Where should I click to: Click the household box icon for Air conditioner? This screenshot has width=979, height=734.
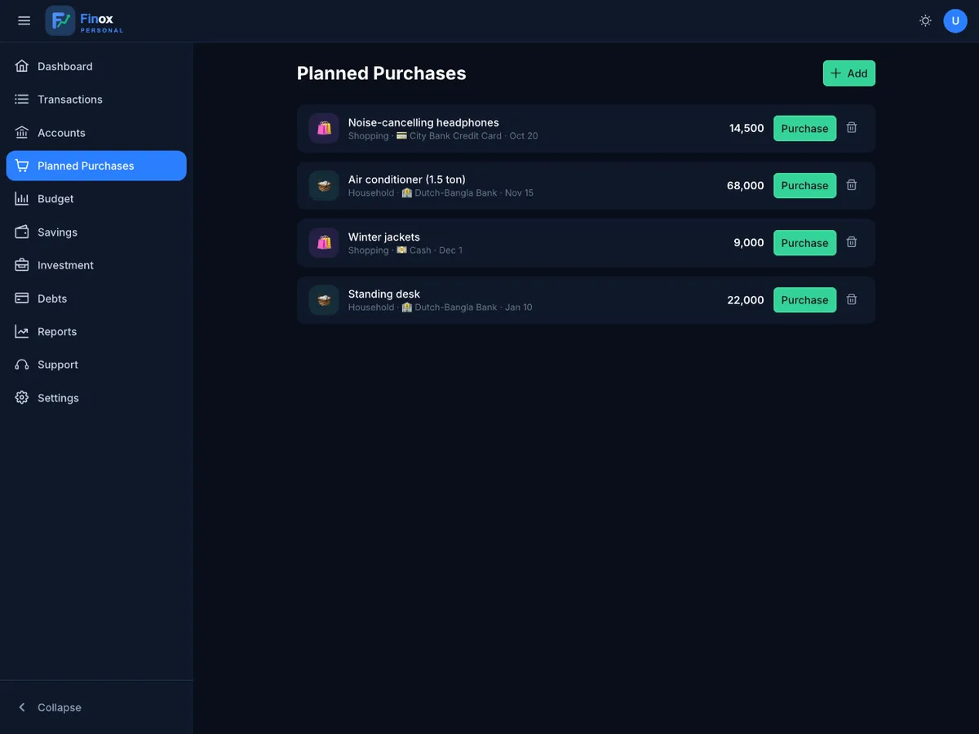tap(324, 185)
